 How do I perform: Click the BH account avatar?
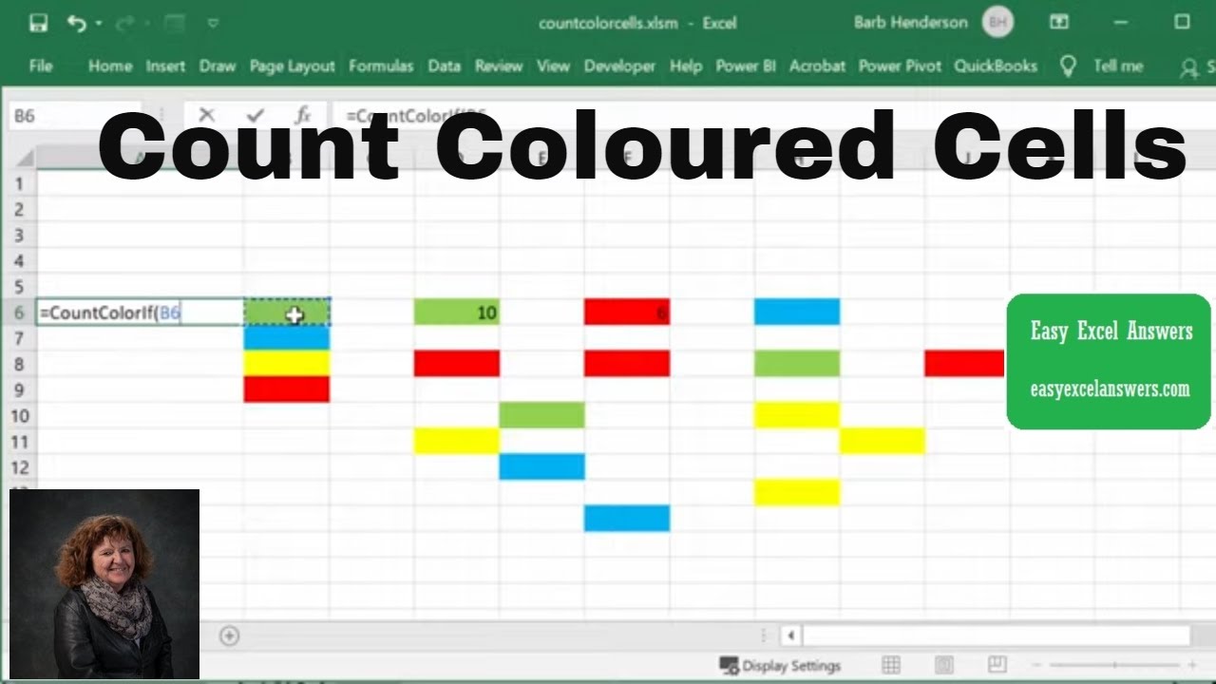pyautogui.click(x=997, y=22)
